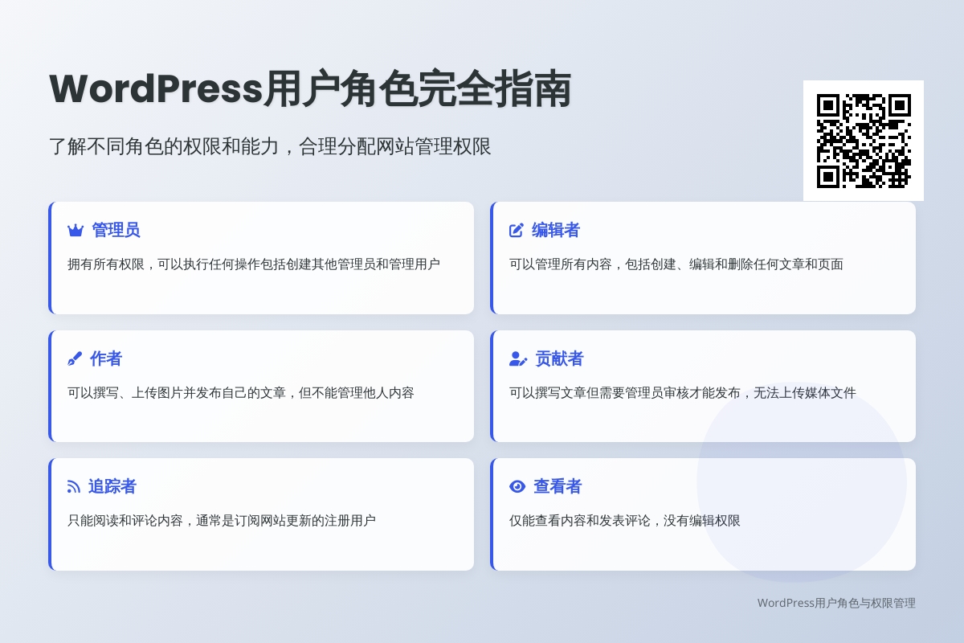Click the RSS feed icon beside 追踪者
964x643 pixels.
tap(74, 487)
